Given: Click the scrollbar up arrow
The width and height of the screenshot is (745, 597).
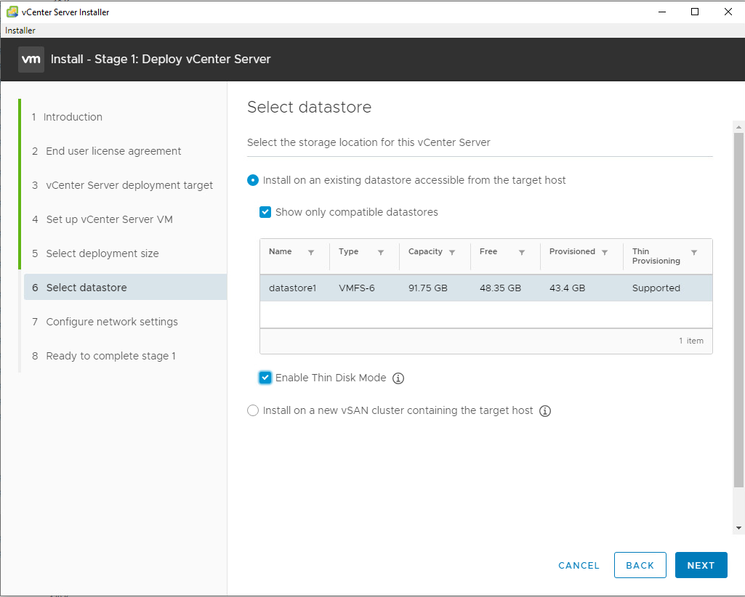Looking at the screenshot, I should [738, 127].
